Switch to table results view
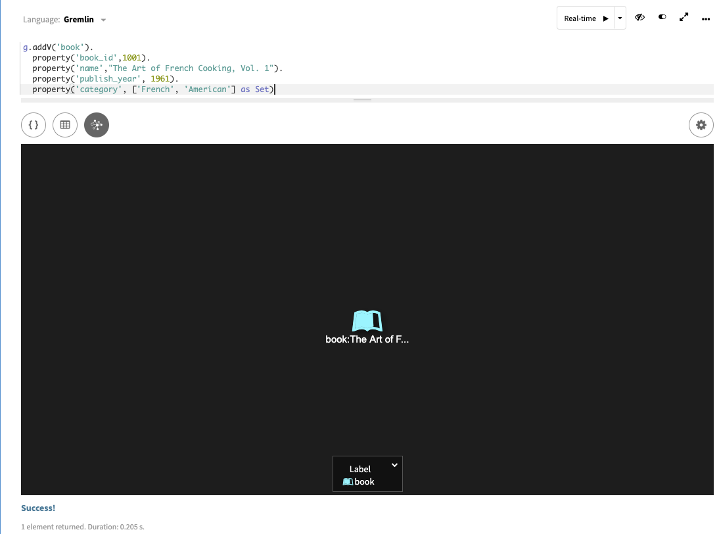The width and height of the screenshot is (719, 534). [65, 125]
